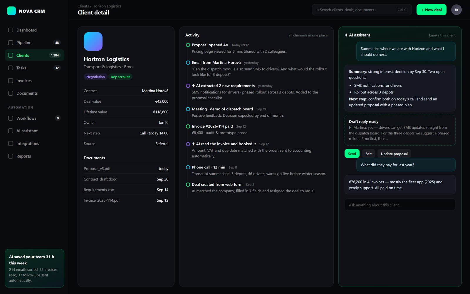The width and height of the screenshot is (470, 294).
Task: Click the Update proposal button
Action: pyautogui.click(x=394, y=153)
